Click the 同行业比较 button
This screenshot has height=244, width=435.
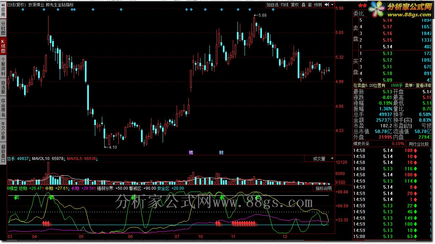point(419,144)
